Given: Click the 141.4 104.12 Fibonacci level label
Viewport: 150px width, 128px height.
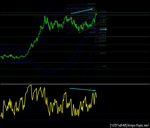Looking at the screenshot, I should point(91,7).
